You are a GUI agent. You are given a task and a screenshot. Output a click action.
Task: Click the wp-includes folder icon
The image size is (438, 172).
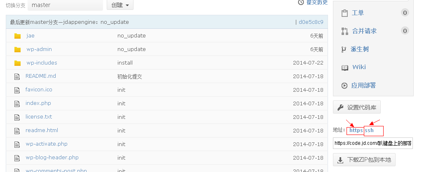pyautogui.click(x=17, y=63)
